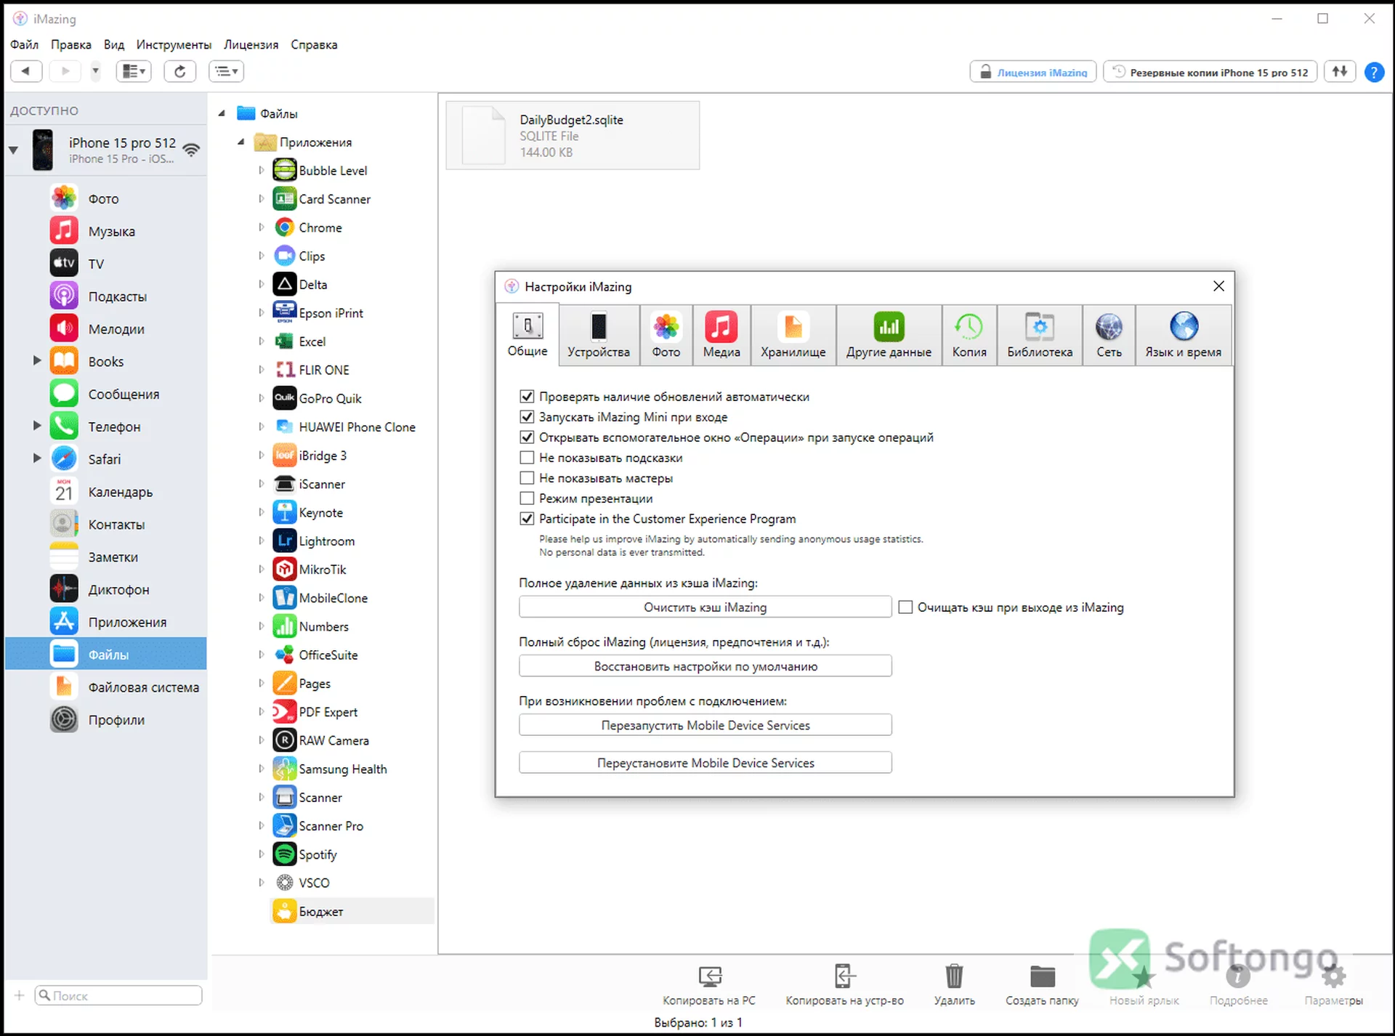
Task: Check Очищать кэш при выходе из iMazing
Action: point(905,607)
